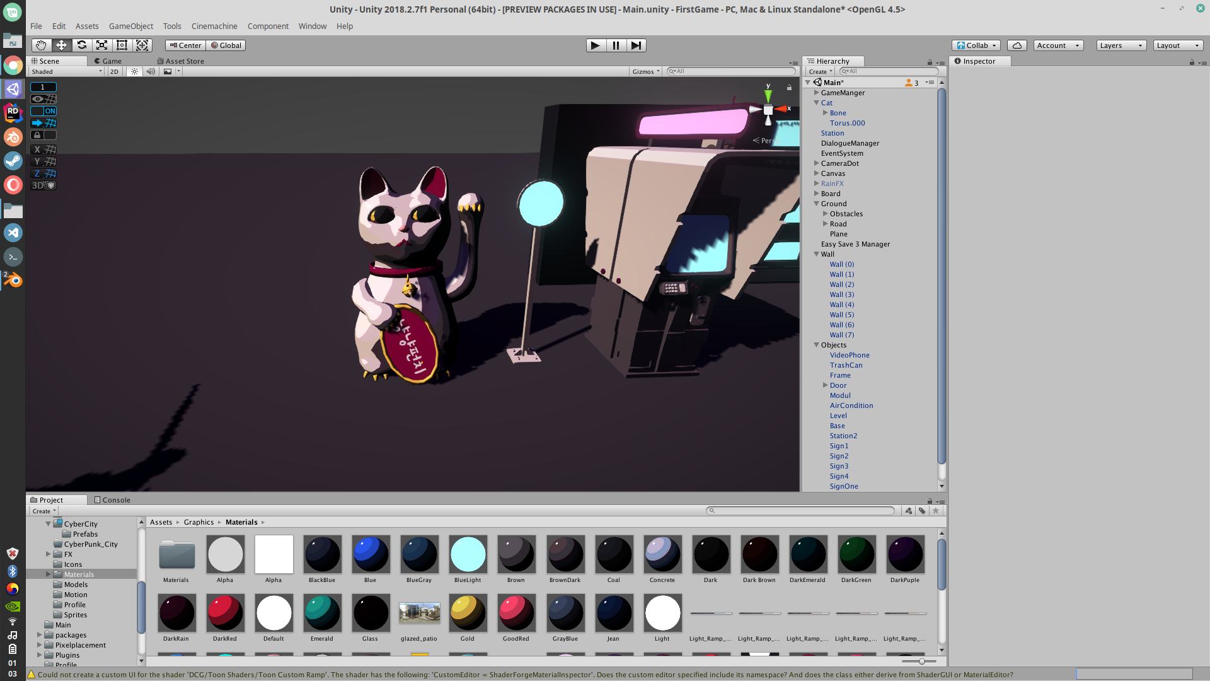Select the Move tool

(61, 45)
